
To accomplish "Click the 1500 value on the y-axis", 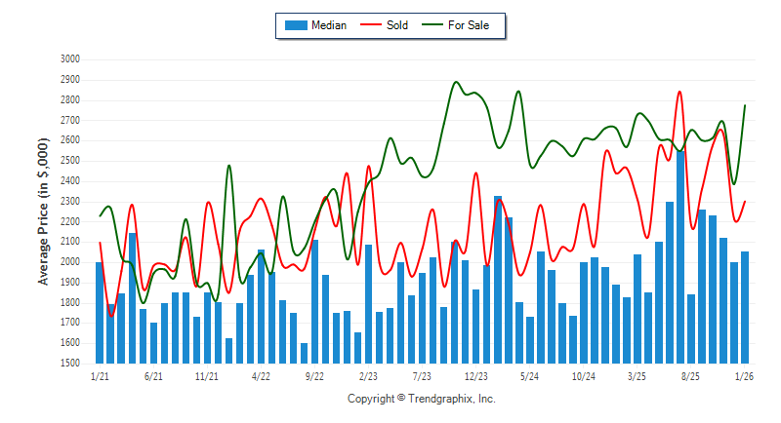I will 68,363.
